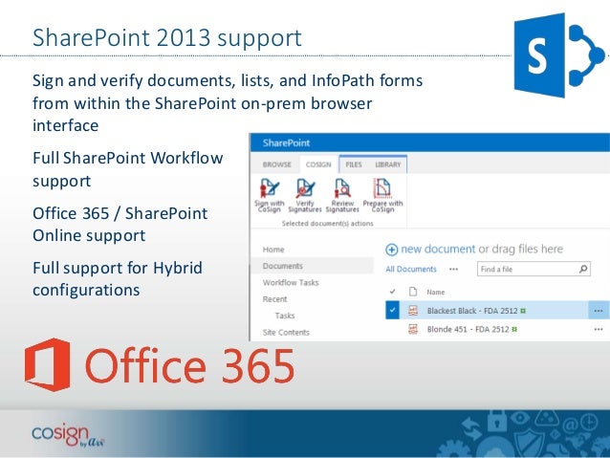
Task: Open the LIBRARY ribbon tab
Action: tap(388, 164)
